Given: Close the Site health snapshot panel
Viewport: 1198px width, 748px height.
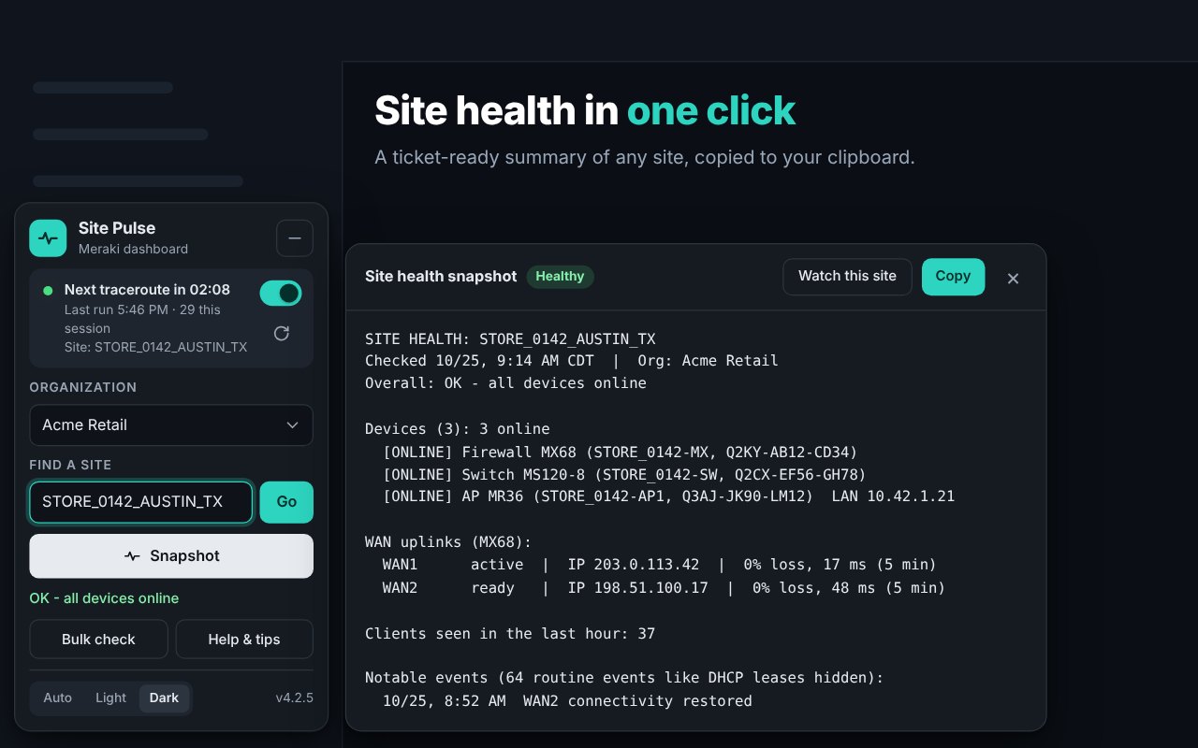Looking at the screenshot, I should coord(1013,278).
